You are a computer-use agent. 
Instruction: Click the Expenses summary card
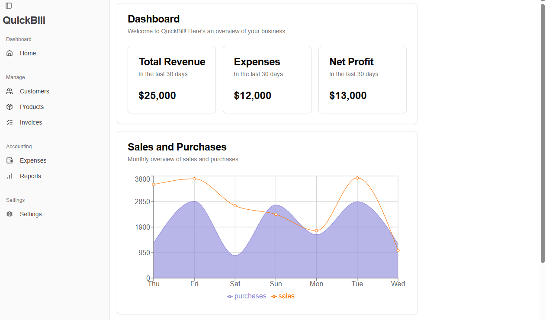(267, 80)
